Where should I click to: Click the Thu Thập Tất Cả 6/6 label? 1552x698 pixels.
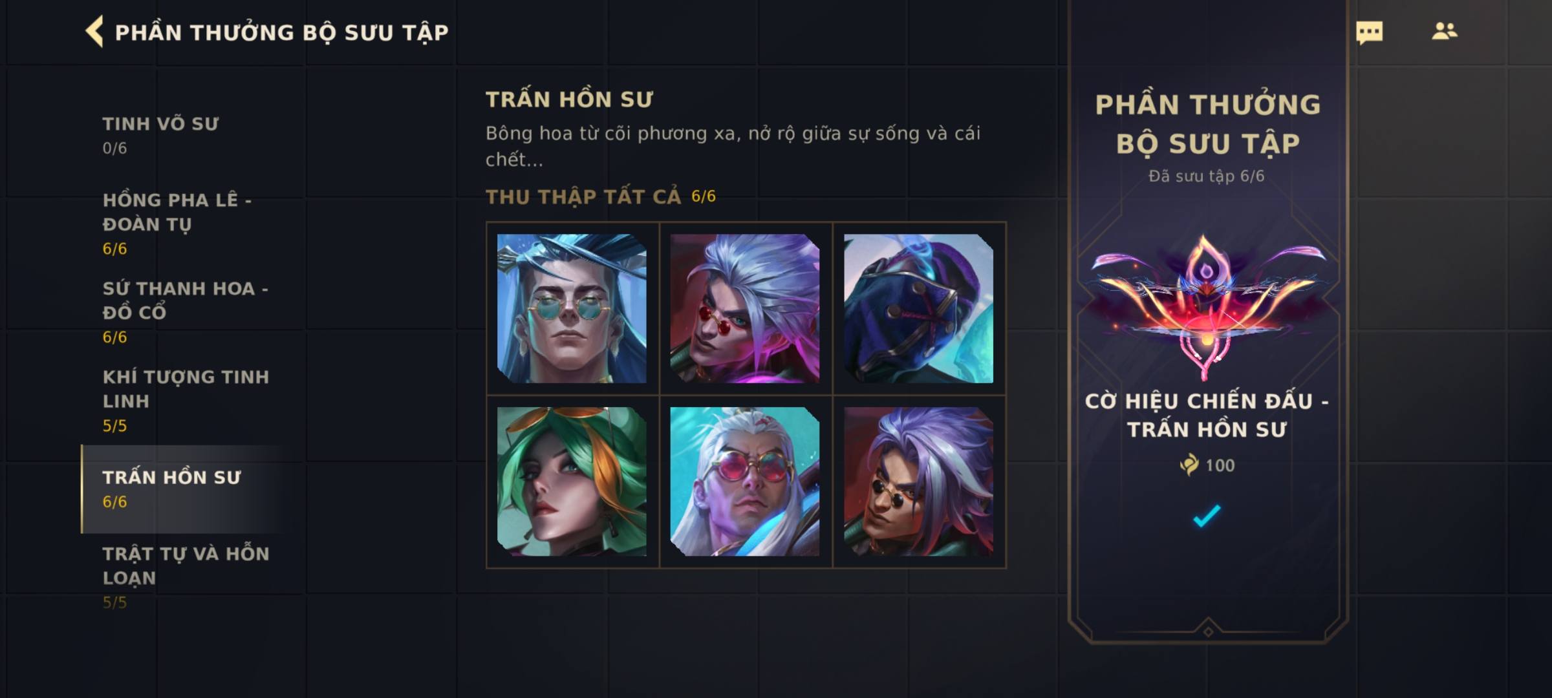tap(601, 196)
